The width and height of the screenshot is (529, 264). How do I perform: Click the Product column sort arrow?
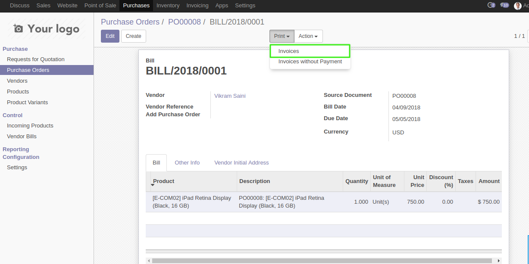click(x=152, y=185)
